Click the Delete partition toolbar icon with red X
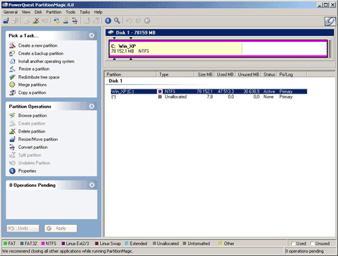Viewport: 338px width, 256px height. (36, 21)
